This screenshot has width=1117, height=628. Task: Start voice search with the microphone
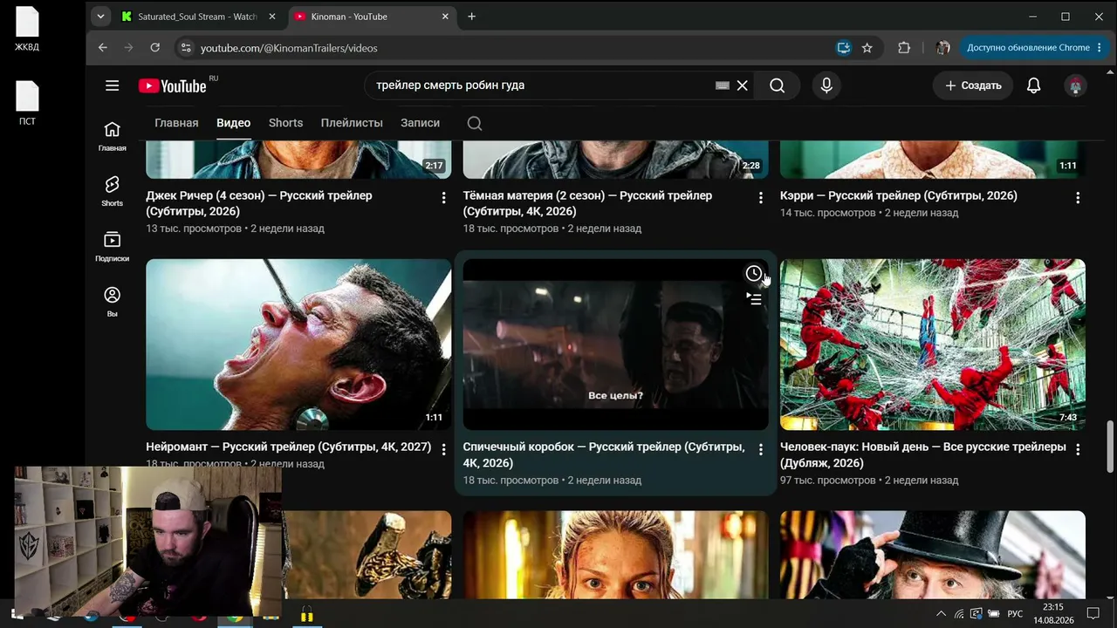[826, 85]
